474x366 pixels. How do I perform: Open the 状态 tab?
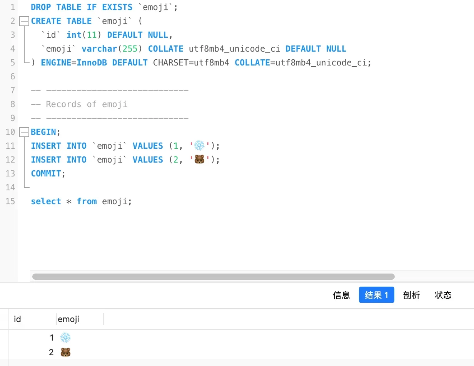[x=443, y=295]
